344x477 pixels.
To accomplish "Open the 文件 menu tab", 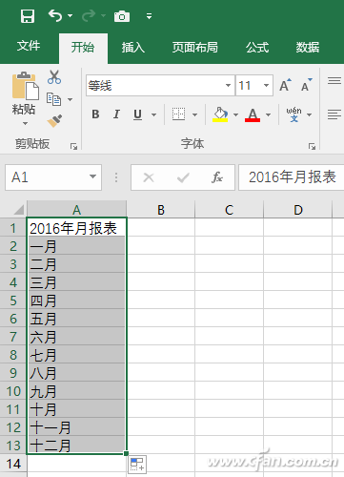I will 29,46.
